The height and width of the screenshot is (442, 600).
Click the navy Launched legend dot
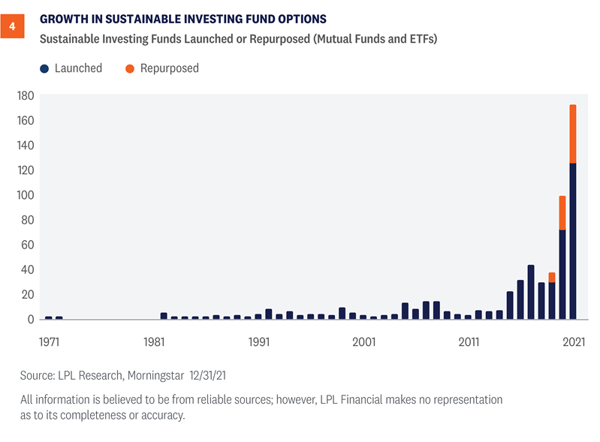[x=45, y=68]
